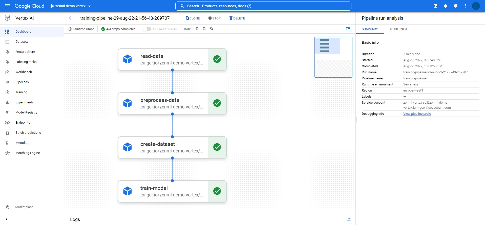Open Training in the sidebar
The width and height of the screenshot is (485, 225).
[x=32, y=92]
